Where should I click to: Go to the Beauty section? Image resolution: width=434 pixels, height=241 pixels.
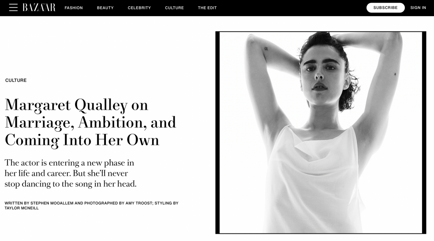[105, 8]
